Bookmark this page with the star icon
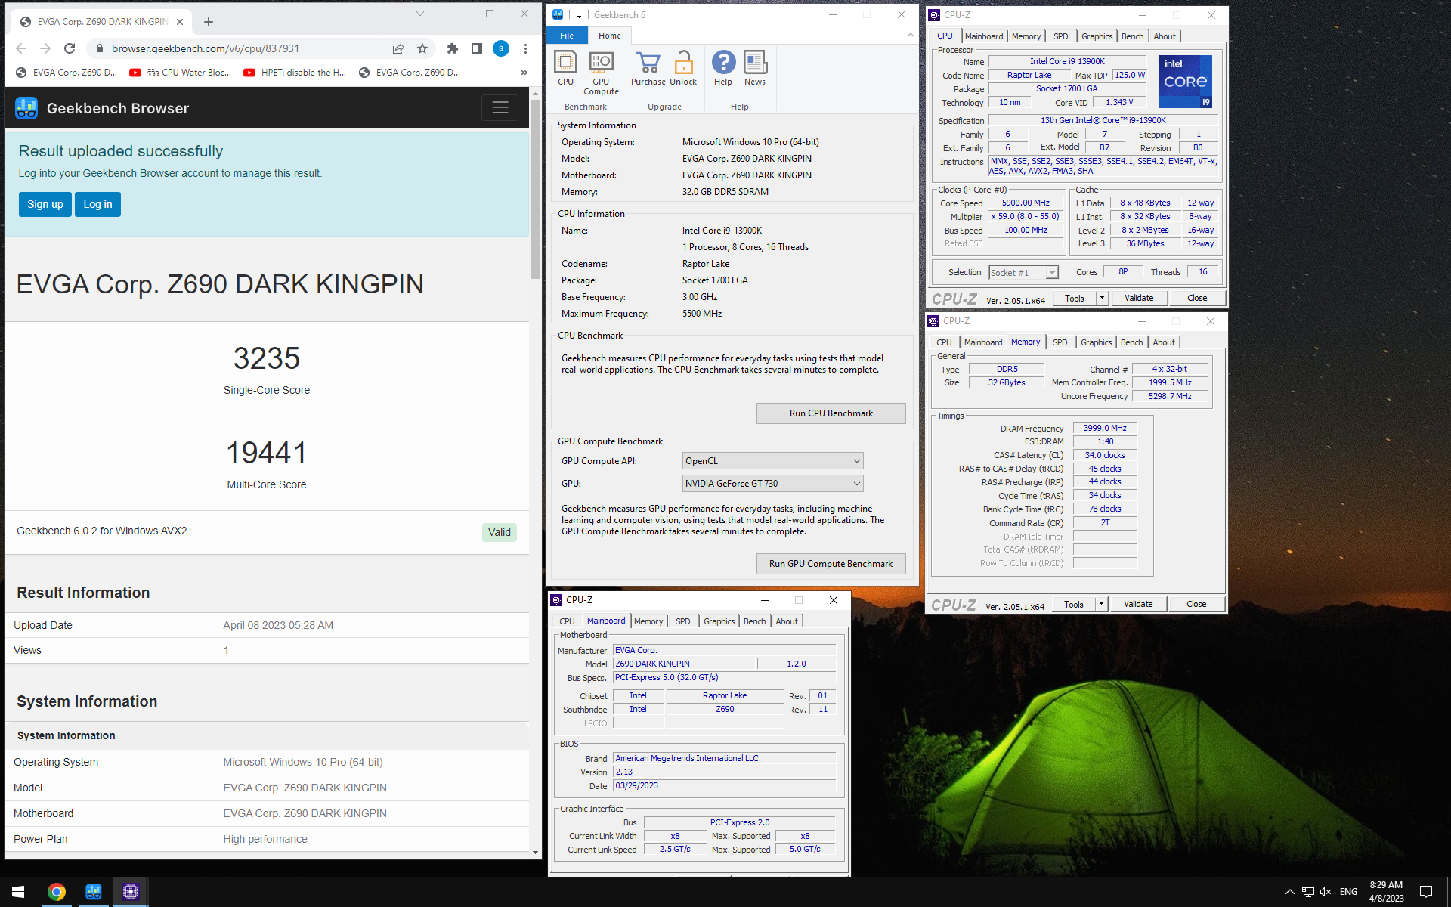Viewport: 1451px width, 907px height. [422, 48]
